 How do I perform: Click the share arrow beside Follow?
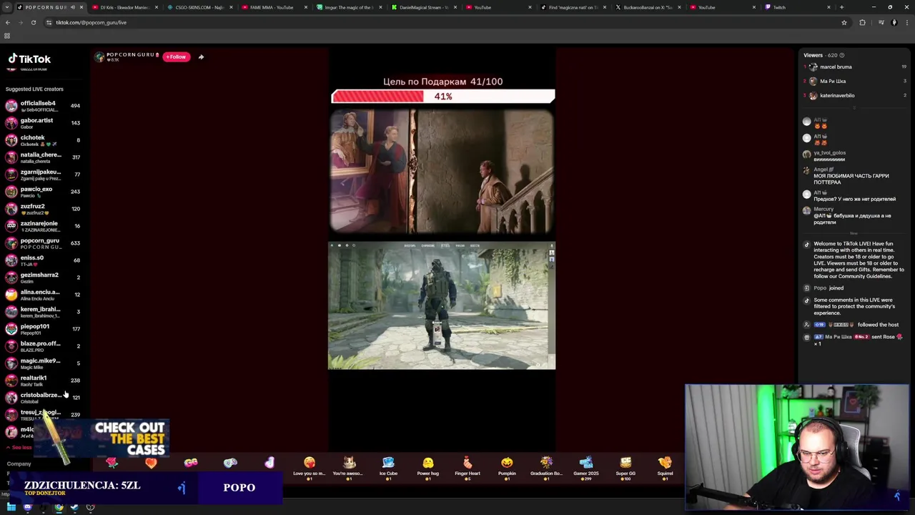(201, 57)
